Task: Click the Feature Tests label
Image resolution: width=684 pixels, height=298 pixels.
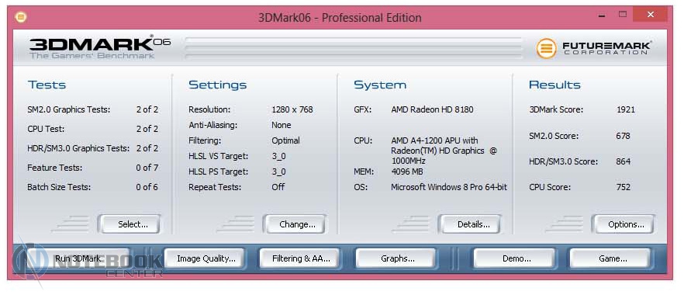Action: click(54, 168)
